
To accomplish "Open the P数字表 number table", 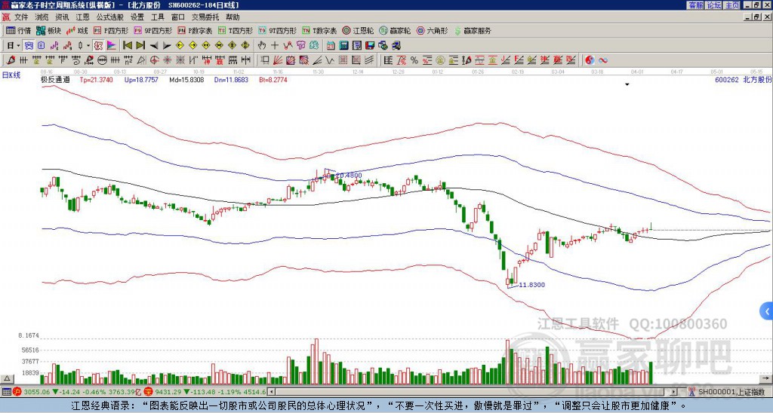I will (x=196, y=30).
